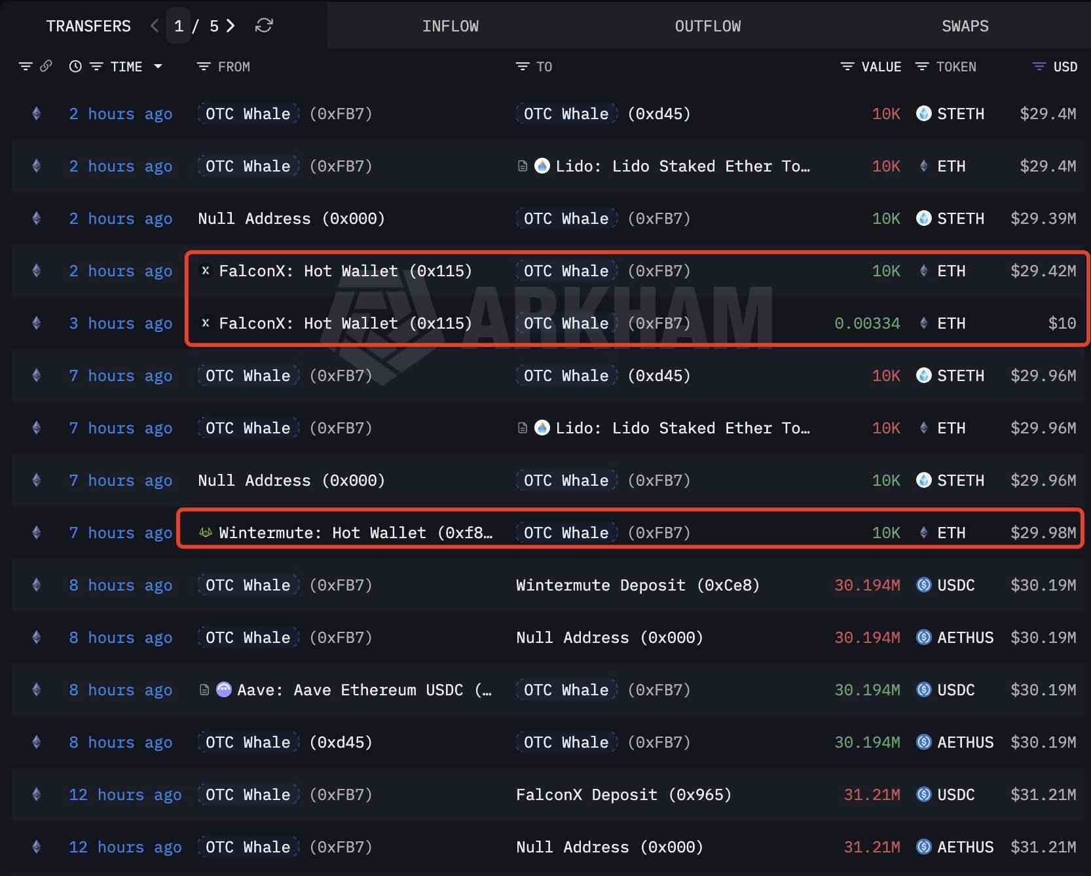Open the TO column filter
This screenshot has height=876, width=1091.
click(x=523, y=67)
